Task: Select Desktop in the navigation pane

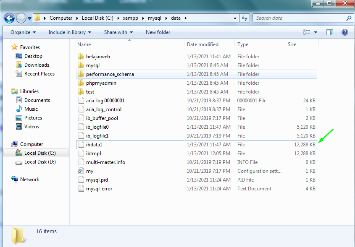Action: 33,56
